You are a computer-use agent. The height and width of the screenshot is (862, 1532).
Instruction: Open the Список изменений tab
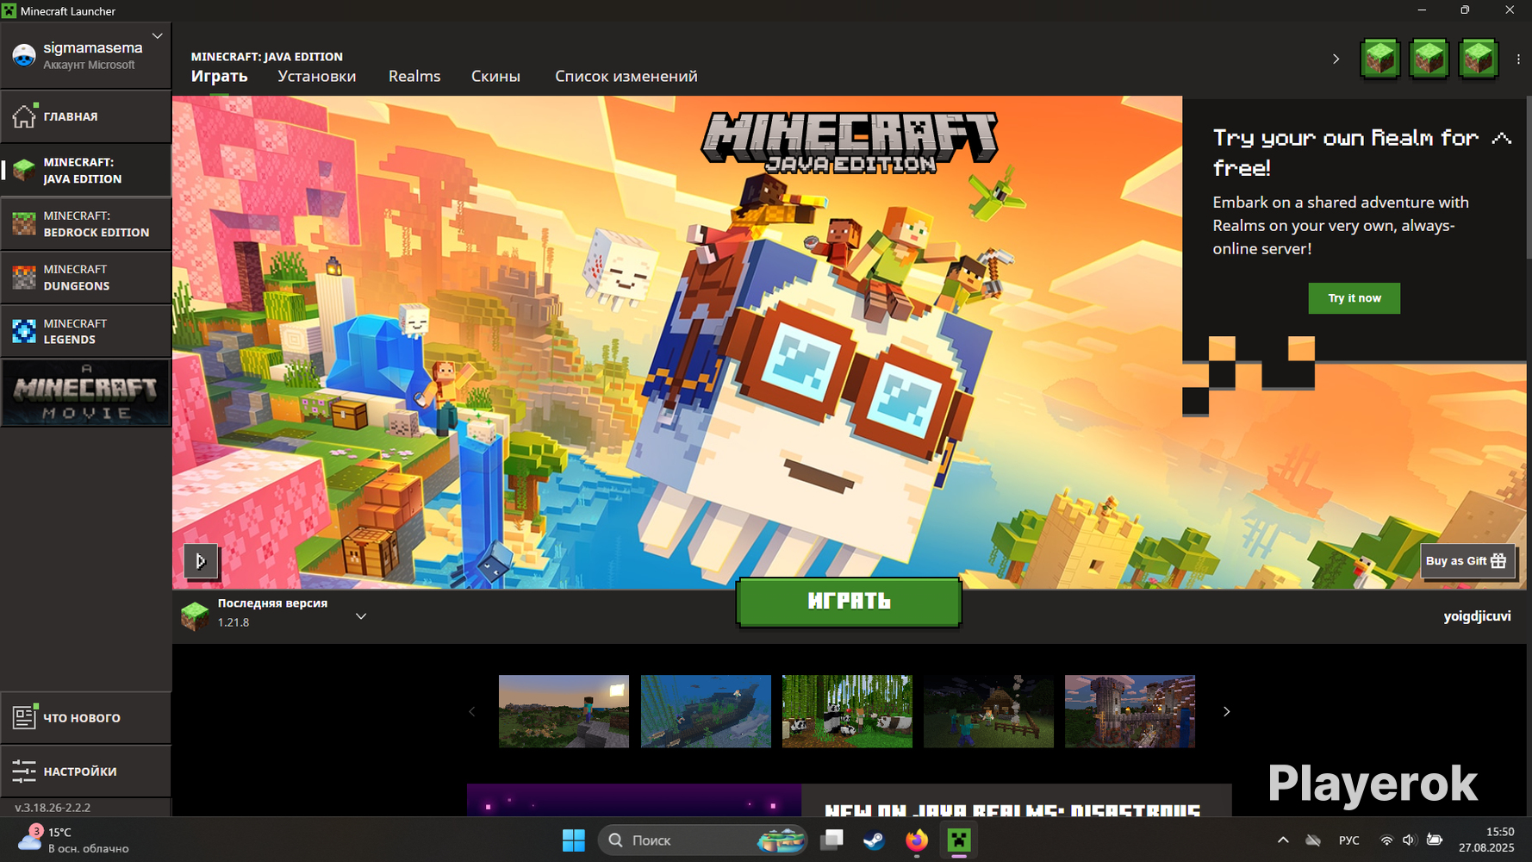(626, 76)
